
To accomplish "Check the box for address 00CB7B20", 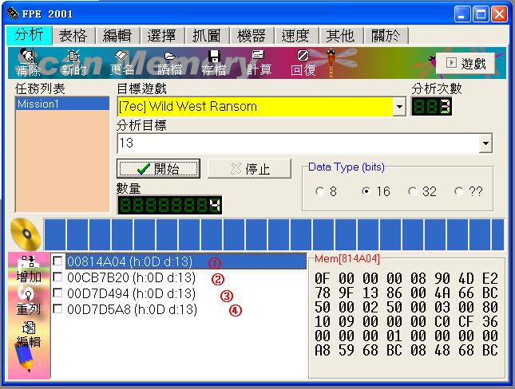I will [x=57, y=277].
